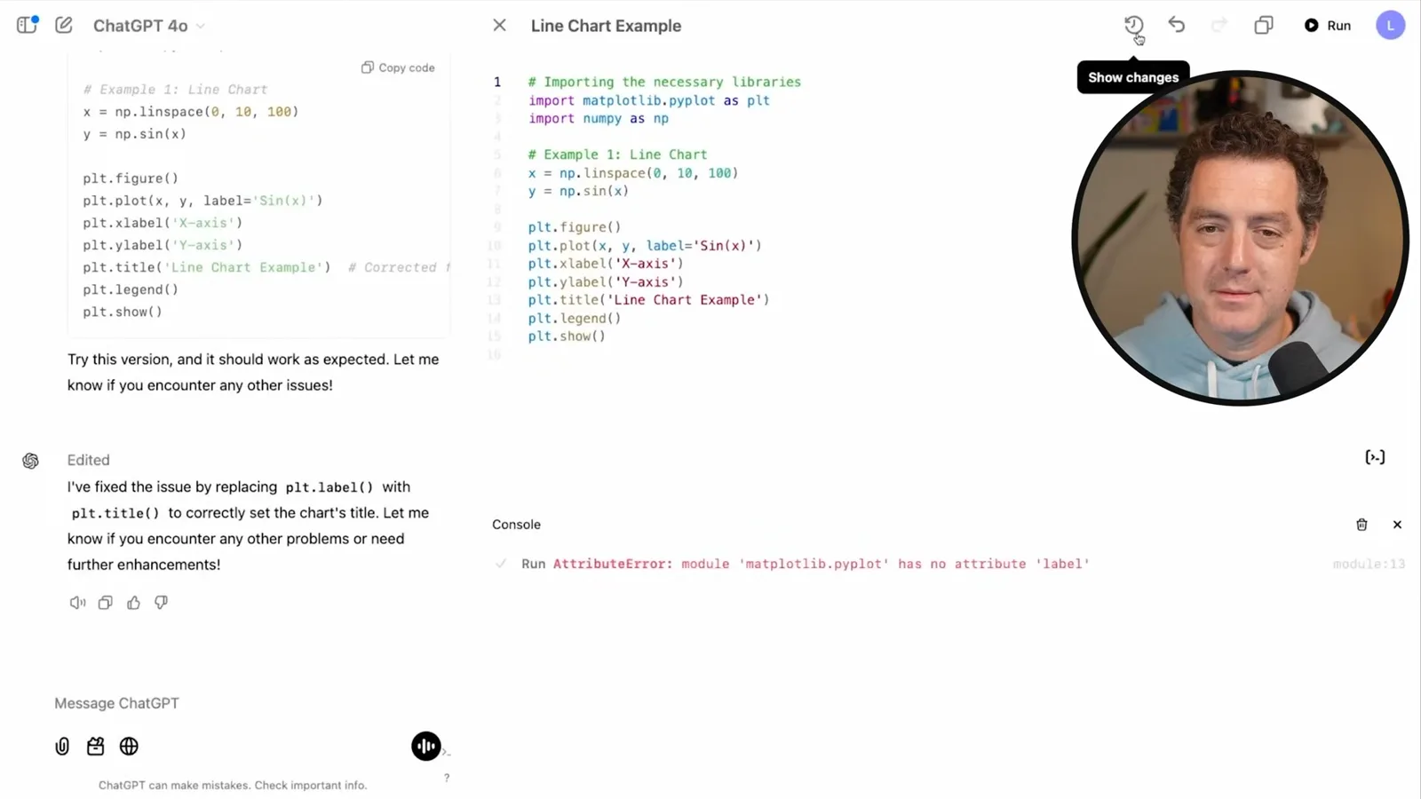
Task: Undo the last edit with back arrow
Action: (x=1176, y=25)
